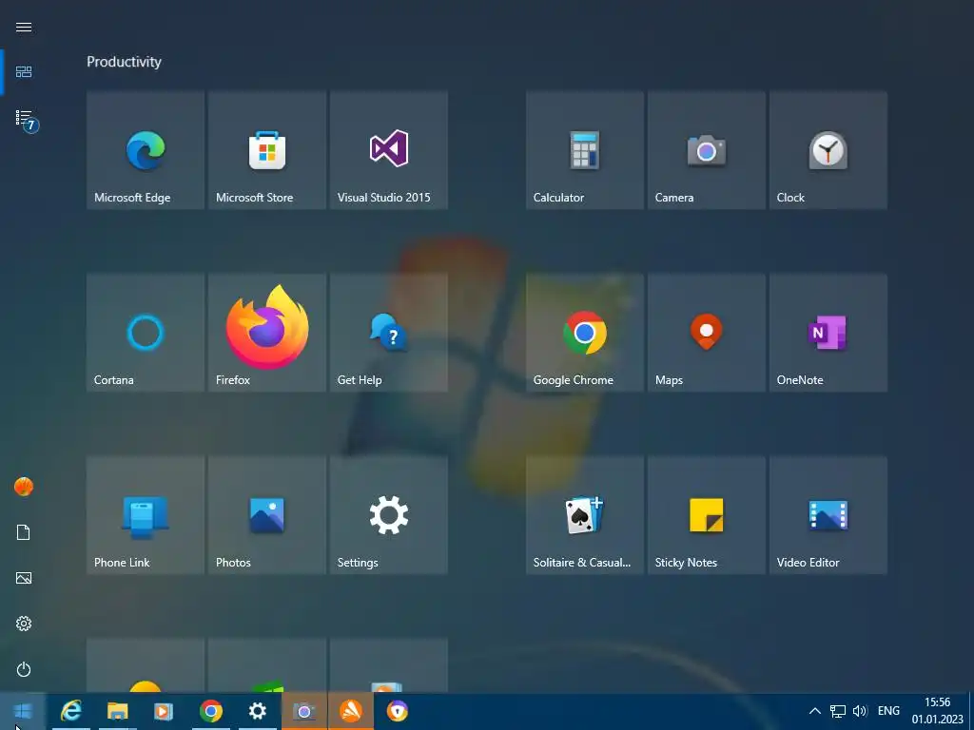Open the orange Avast taskbar icon

pyautogui.click(x=351, y=711)
